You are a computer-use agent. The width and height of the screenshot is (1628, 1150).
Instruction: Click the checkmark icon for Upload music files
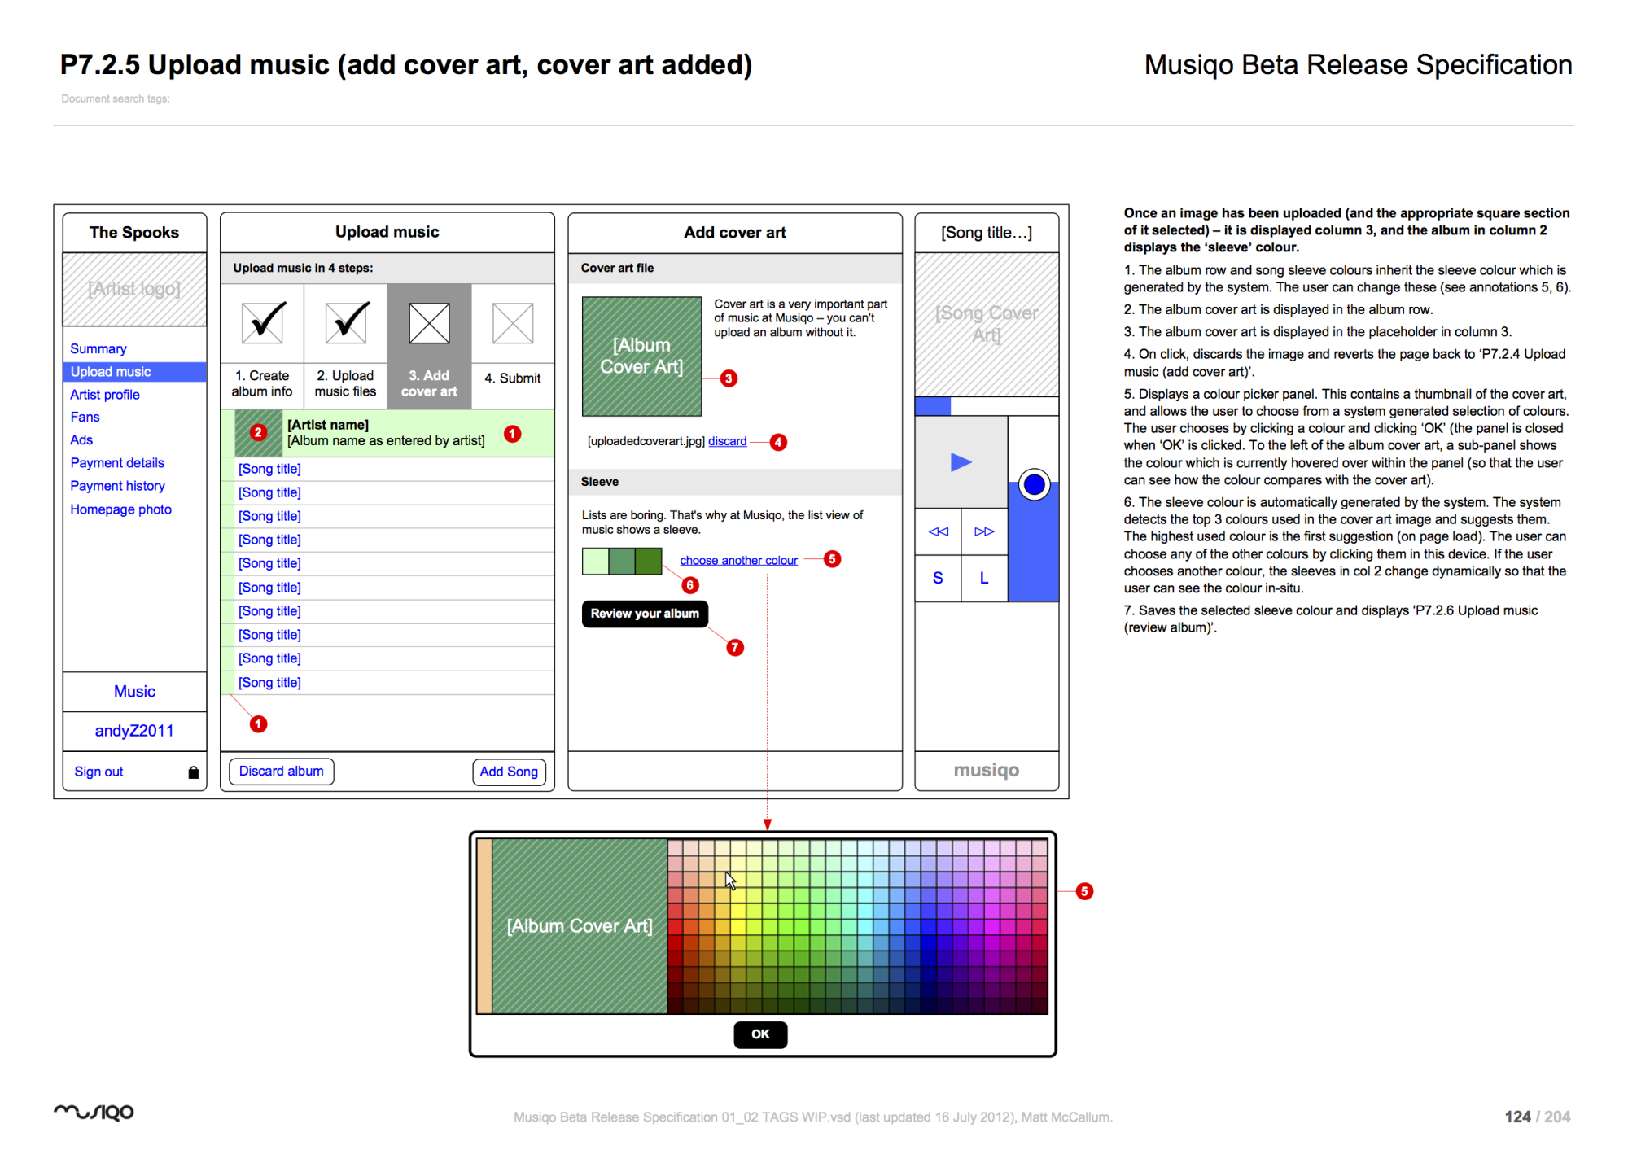[347, 322]
